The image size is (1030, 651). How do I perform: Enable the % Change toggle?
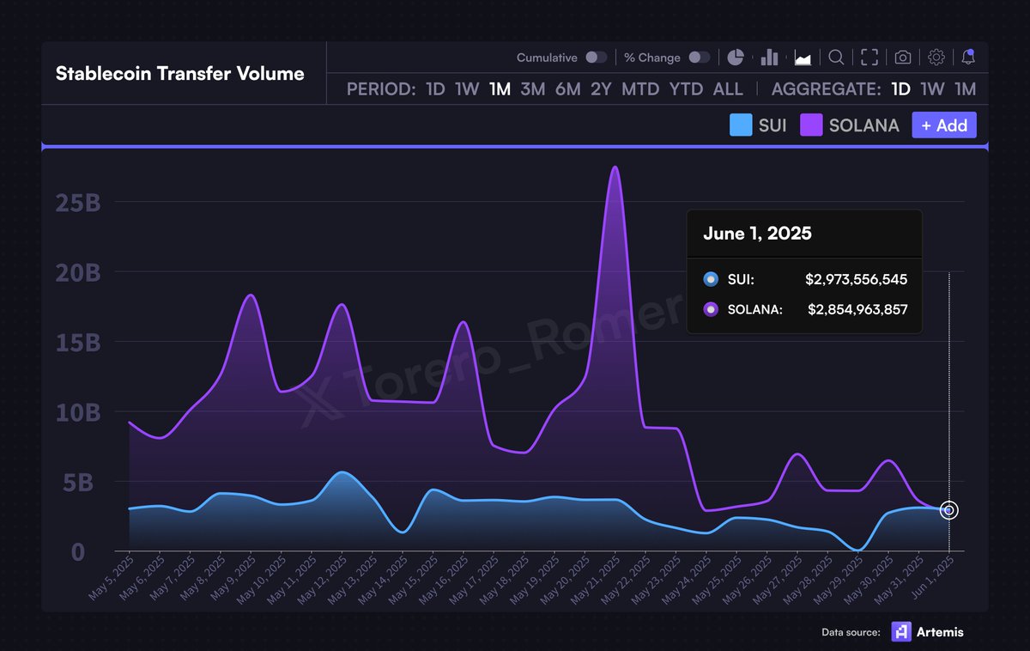point(700,57)
